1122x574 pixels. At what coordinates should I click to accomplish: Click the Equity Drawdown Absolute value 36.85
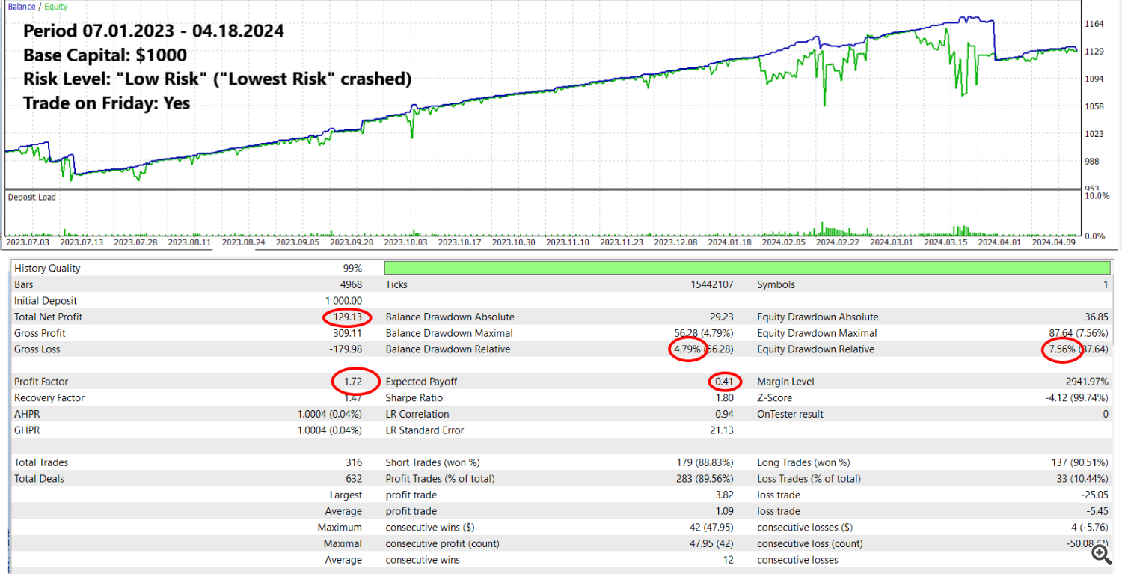(x=1097, y=317)
